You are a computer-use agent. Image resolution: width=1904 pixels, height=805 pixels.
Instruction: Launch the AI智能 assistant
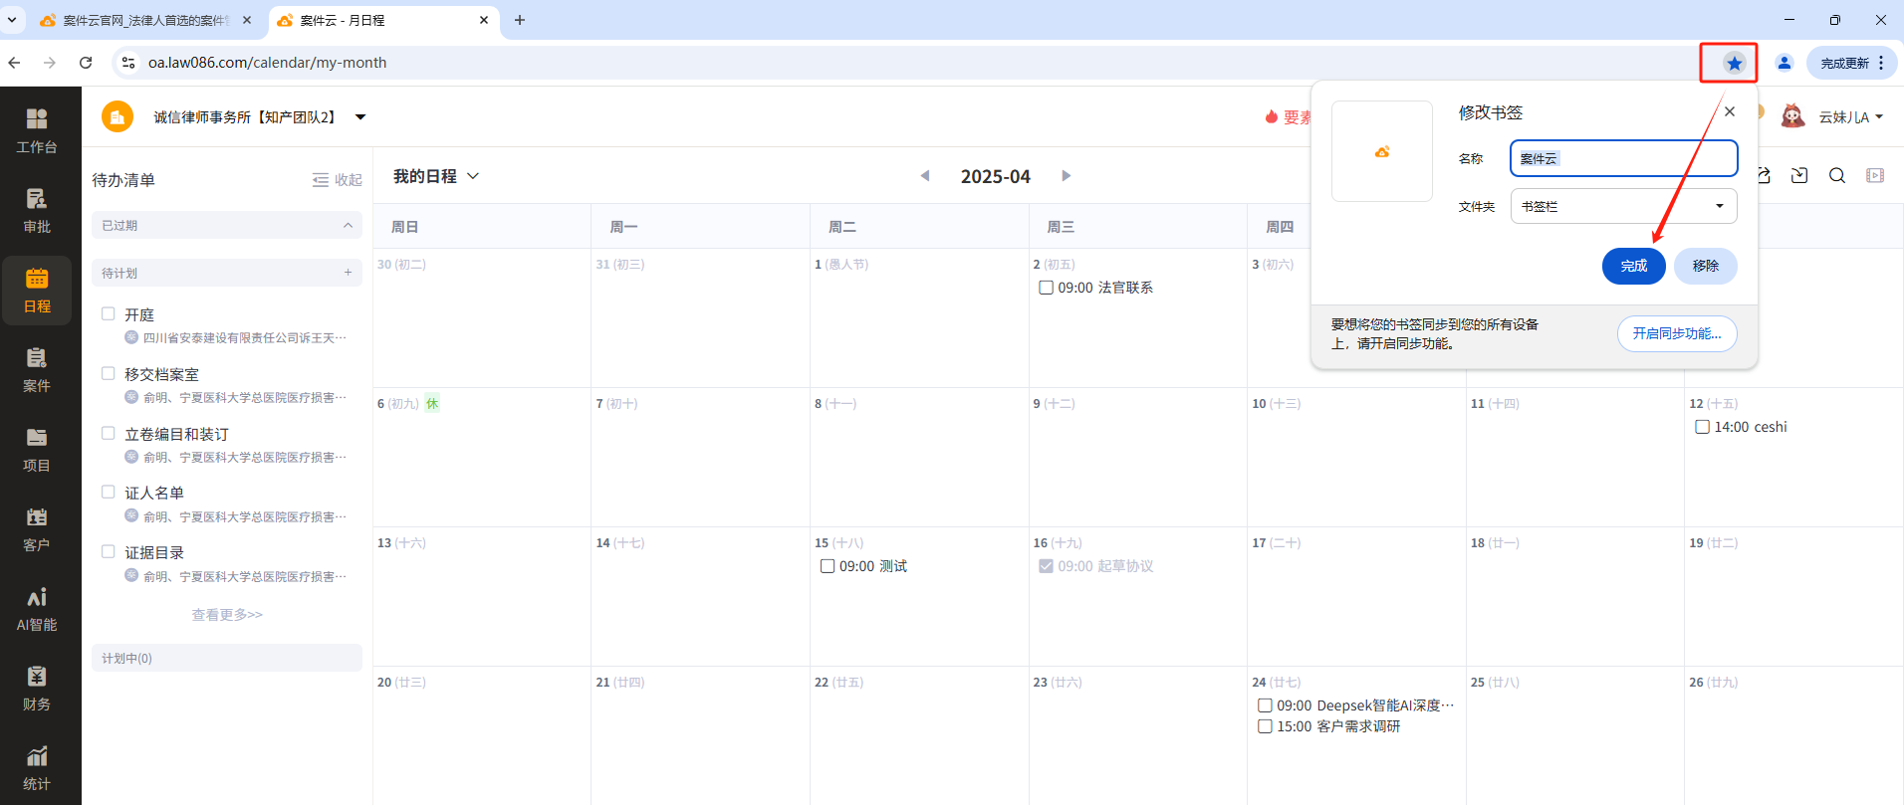pos(37,608)
